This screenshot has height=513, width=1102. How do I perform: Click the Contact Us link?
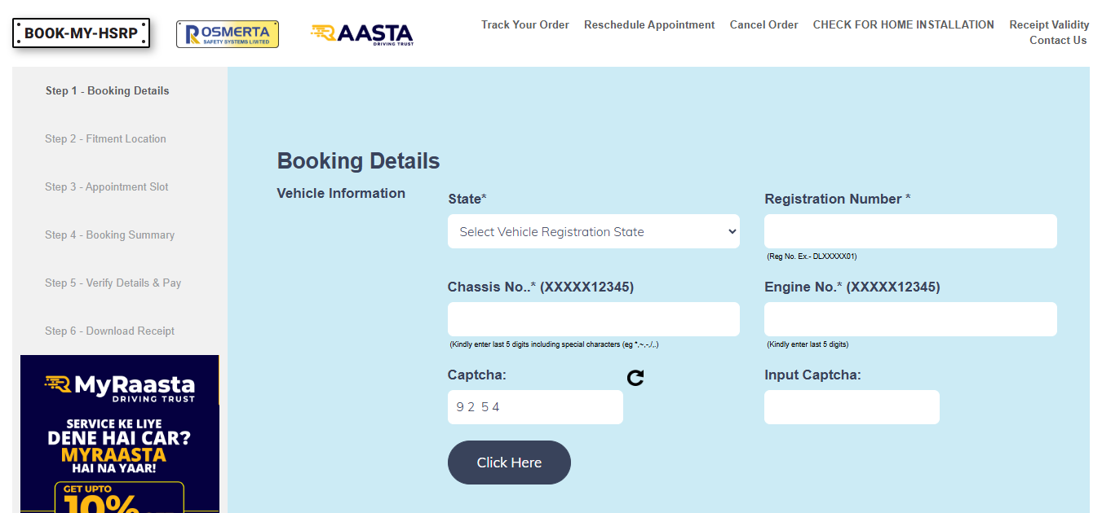(1057, 40)
